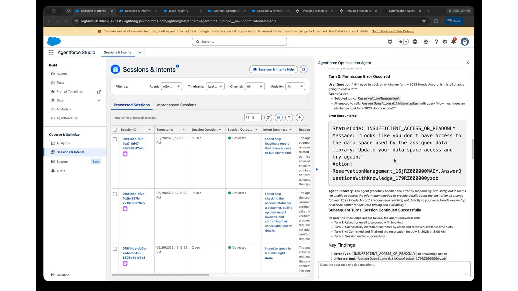The image size is (518, 291).
Task: Open Analytics in the sidebar
Action: (x=63, y=143)
